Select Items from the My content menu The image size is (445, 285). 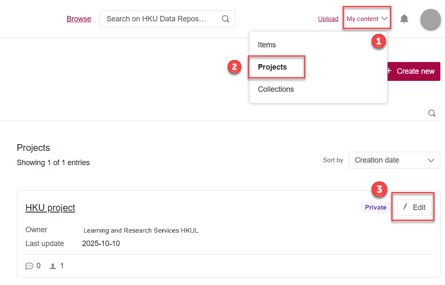tap(267, 45)
